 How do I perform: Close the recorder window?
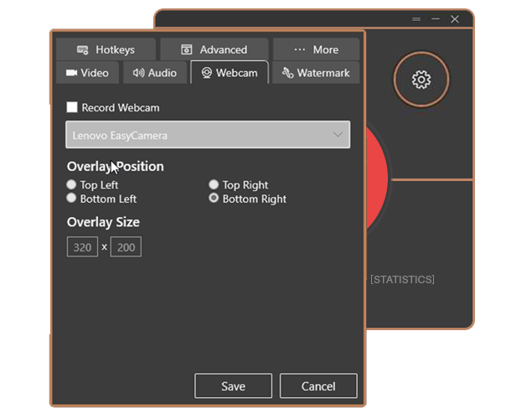click(455, 19)
